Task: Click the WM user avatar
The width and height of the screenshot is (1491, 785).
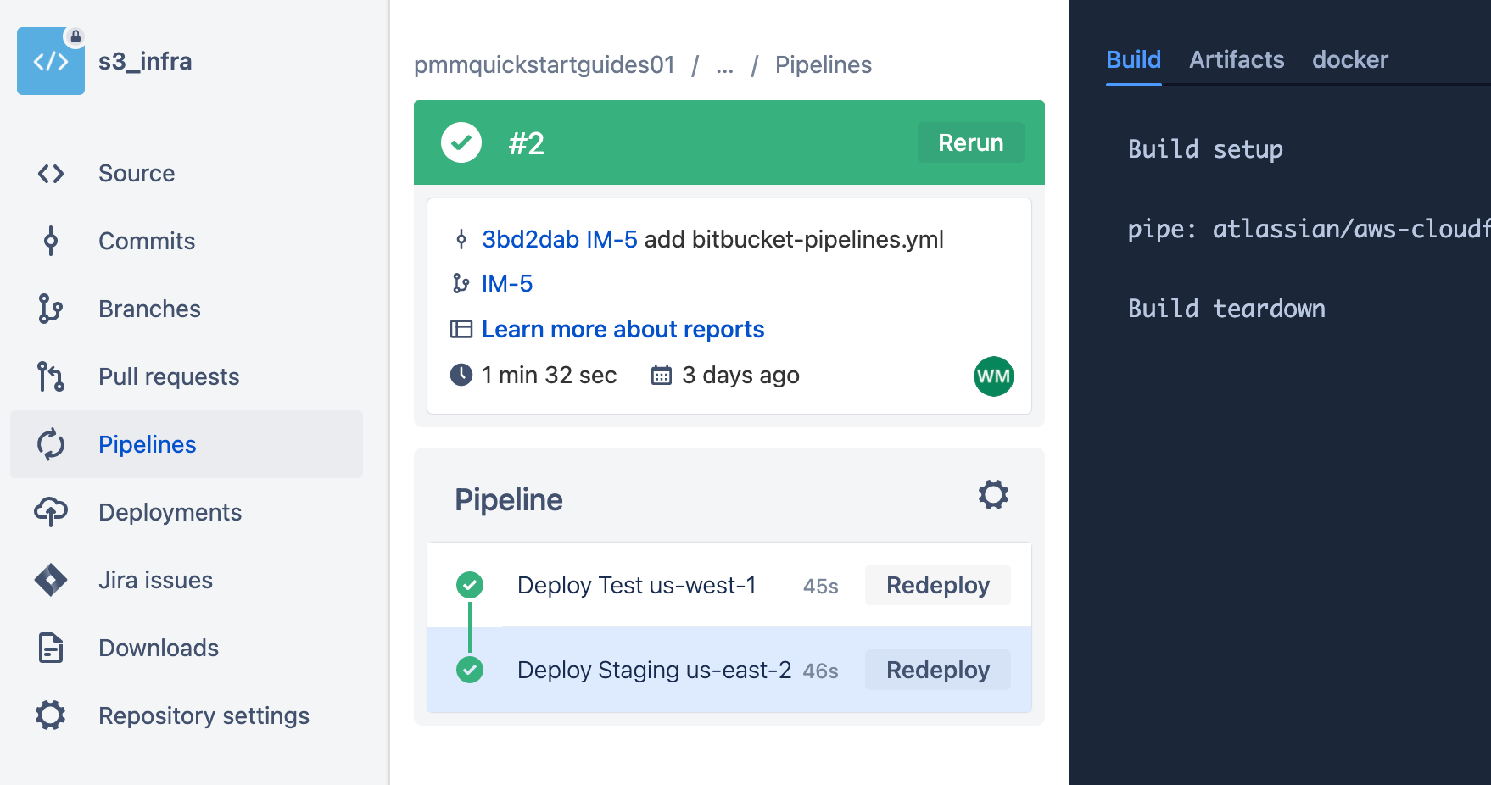Action: point(993,376)
